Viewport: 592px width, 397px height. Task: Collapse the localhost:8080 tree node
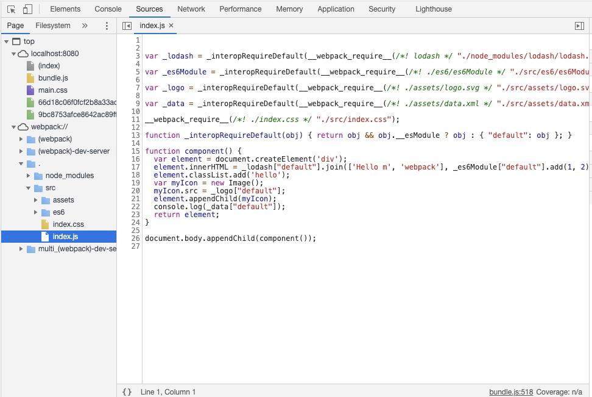coord(13,54)
